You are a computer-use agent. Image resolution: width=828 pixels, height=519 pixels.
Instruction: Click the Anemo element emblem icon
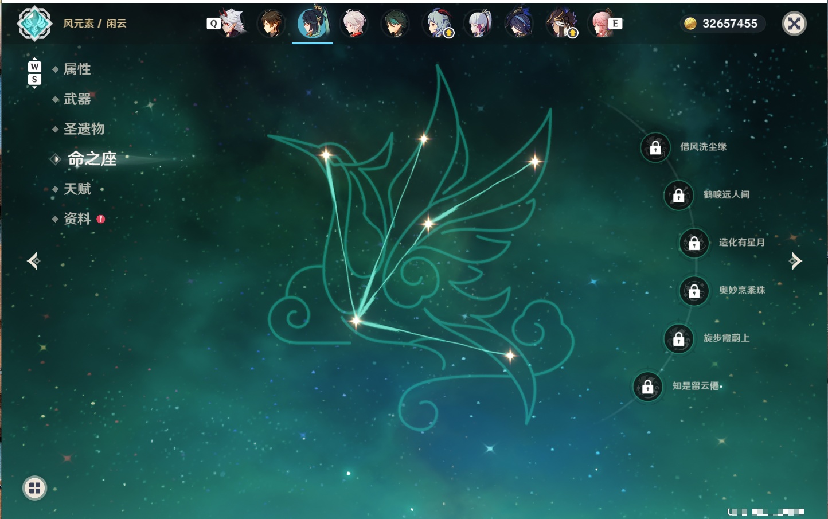pyautogui.click(x=35, y=24)
